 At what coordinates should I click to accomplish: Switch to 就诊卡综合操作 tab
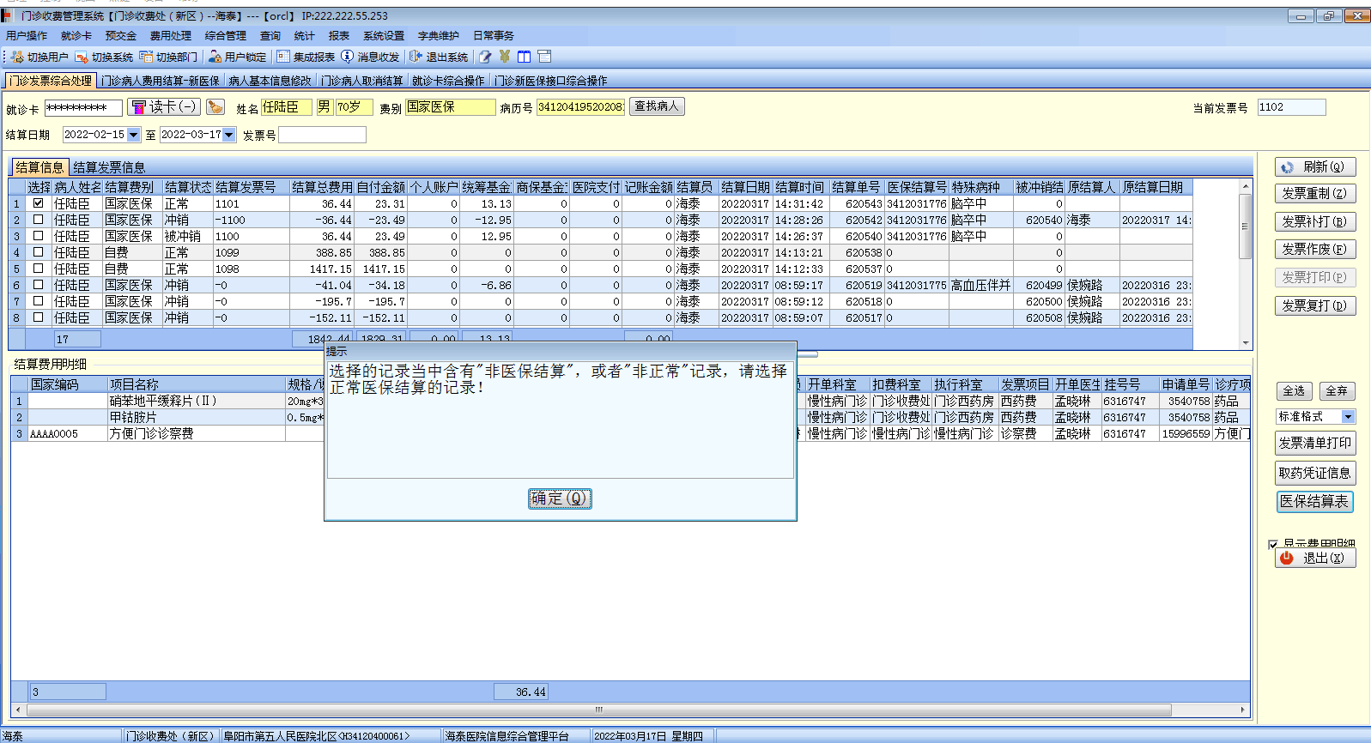pyautogui.click(x=448, y=81)
